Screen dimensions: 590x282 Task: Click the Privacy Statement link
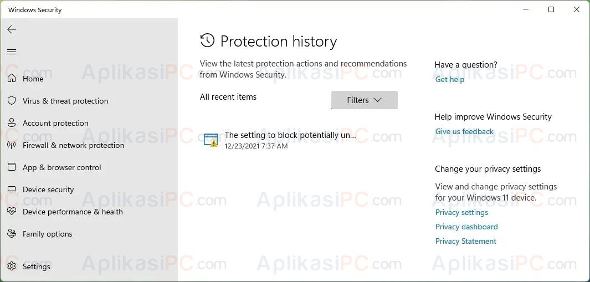point(466,241)
